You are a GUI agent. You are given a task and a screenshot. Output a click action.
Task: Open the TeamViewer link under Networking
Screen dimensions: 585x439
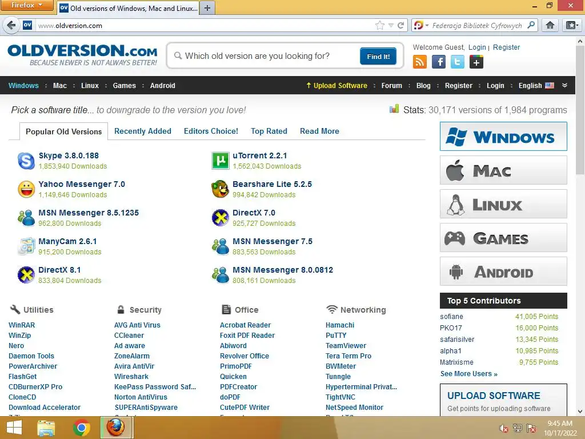[x=346, y=346]
